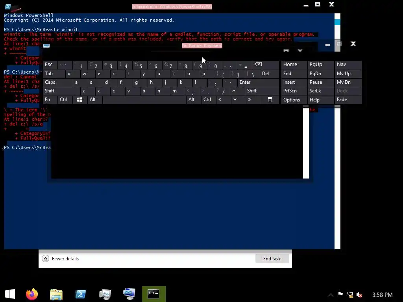
Task: Open the Windows Start button
Action: tap(10, 294)
